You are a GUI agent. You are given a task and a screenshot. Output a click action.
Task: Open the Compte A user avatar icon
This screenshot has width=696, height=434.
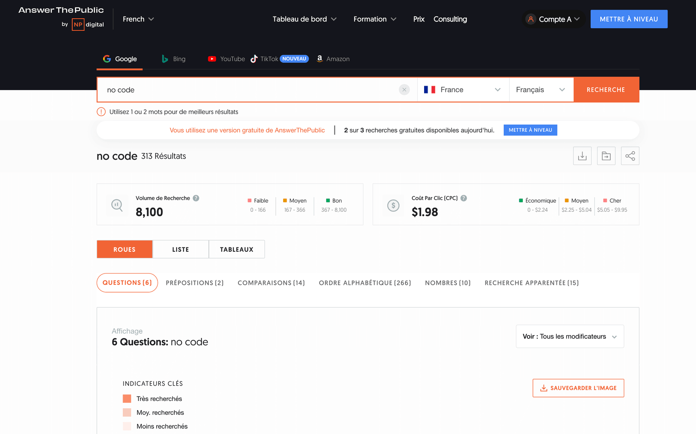click(530, 19)
